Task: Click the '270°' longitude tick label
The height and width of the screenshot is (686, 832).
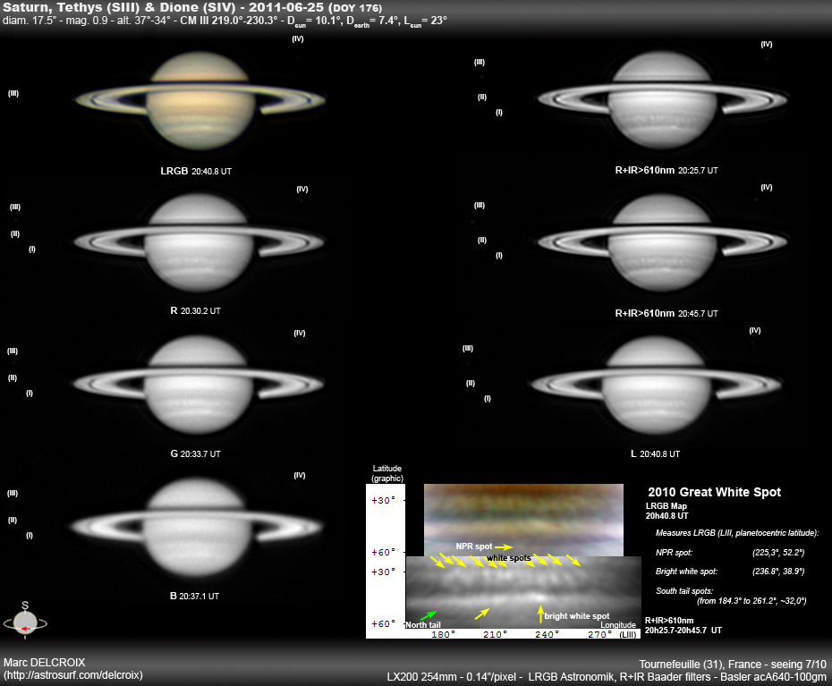Action: click(599, 634)
